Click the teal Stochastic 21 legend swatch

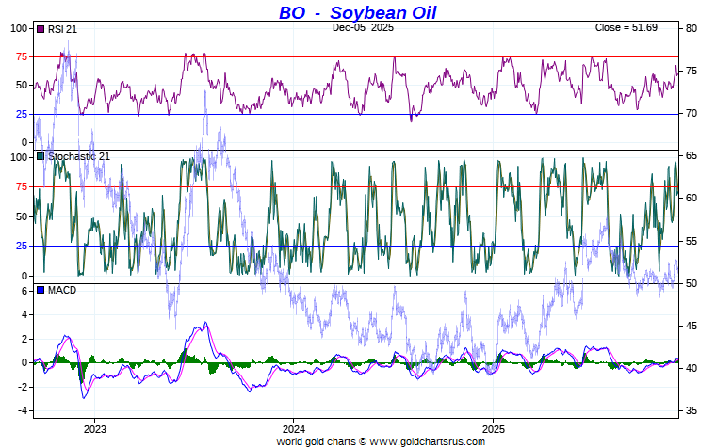(x=41, y=156)
